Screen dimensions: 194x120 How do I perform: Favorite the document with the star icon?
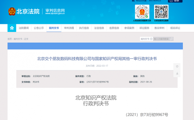click(x=177, y=66)
